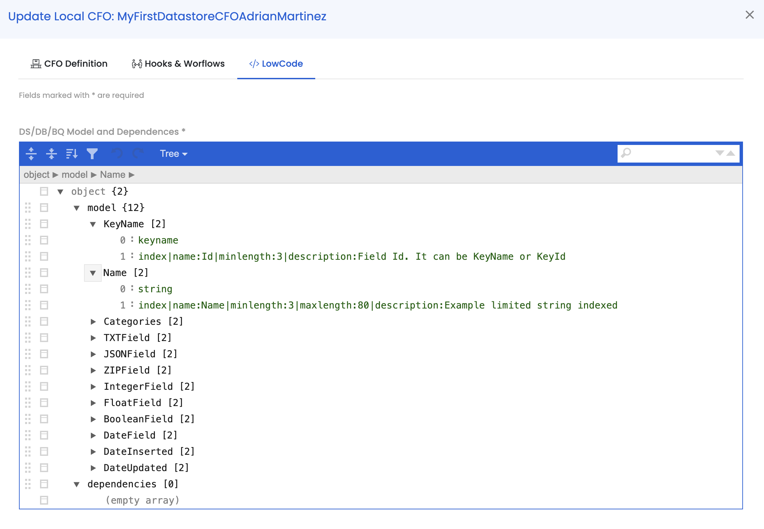Viewport: 764px width, 529px height.
Task: Click the redo arrow icon
Action: tap(138, 154)
